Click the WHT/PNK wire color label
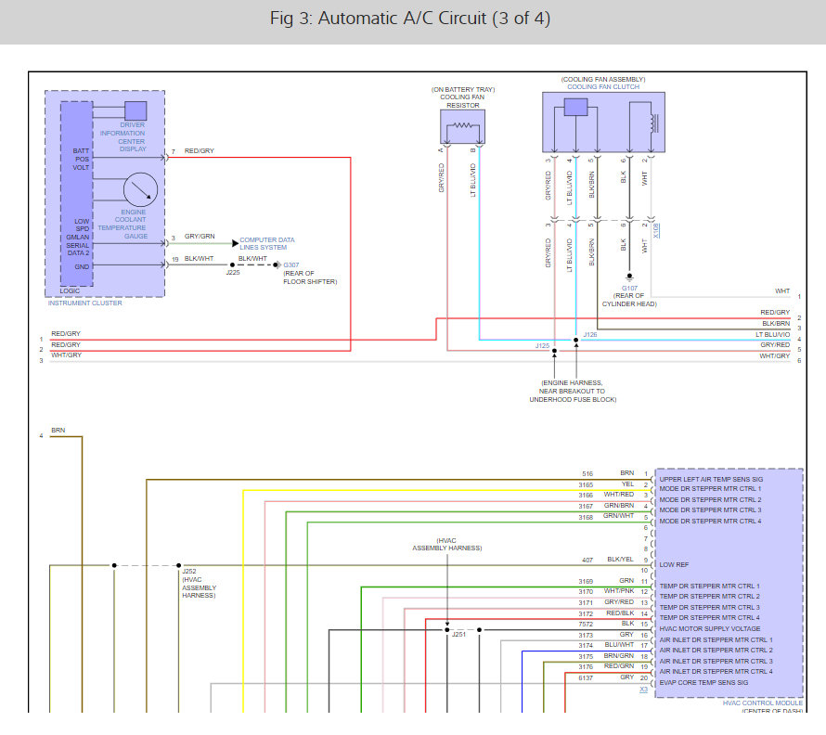The height and width of the screenshot is (735, 826). 619,591
